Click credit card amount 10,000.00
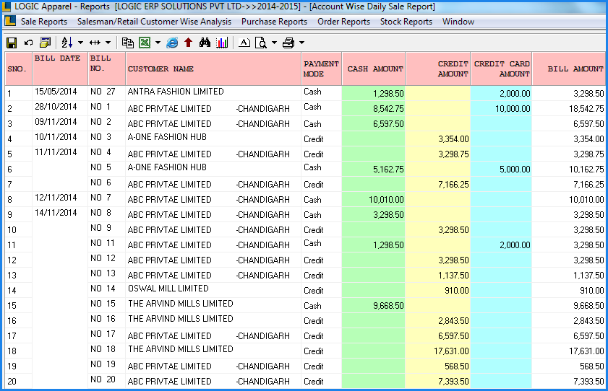608x391 pixels. pyautogui.click(x=513, y=109)
